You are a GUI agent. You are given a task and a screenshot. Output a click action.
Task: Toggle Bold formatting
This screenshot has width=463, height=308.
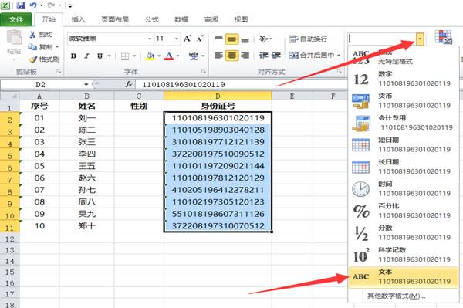(73, 56)
